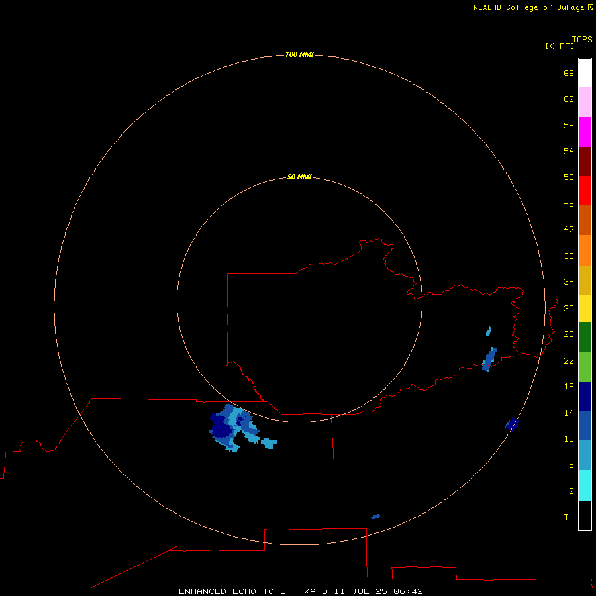The width and height of the screenshot is (596, 596).
Task: Click the "58" legend value
Action: (569, 125)
